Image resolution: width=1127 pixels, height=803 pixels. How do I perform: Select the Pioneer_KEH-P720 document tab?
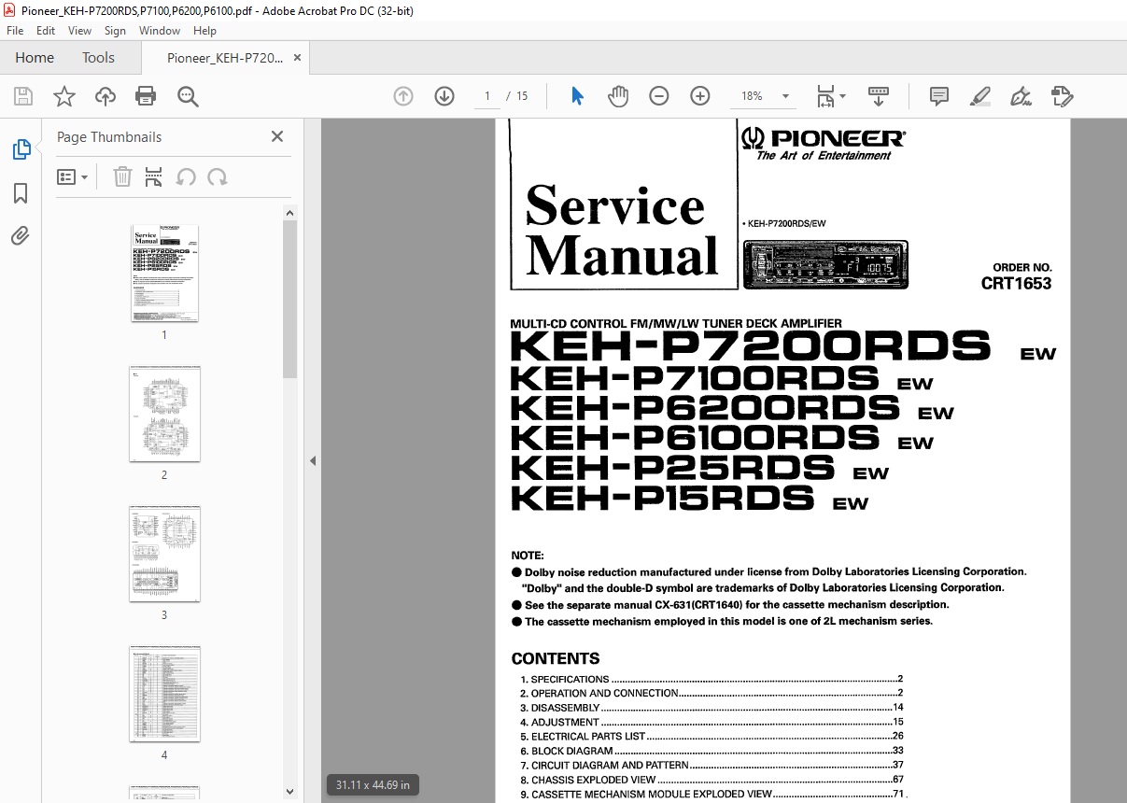225,58
